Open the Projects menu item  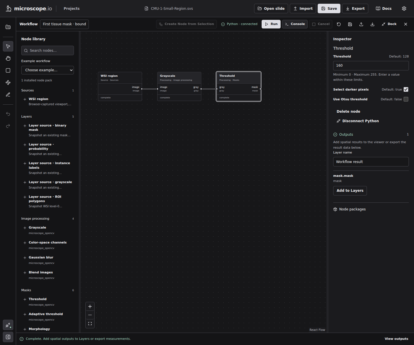[72, 9]
